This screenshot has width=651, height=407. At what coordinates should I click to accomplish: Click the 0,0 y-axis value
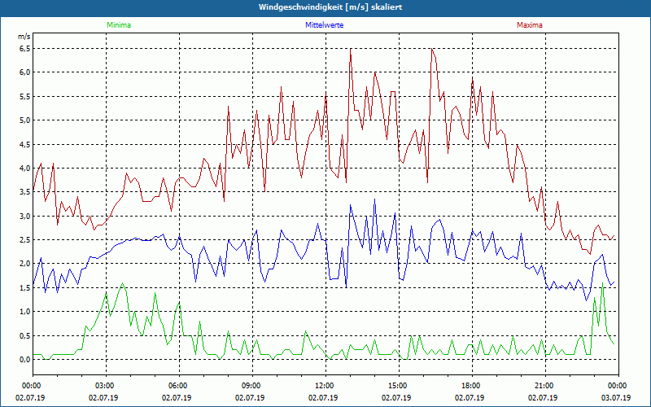[x=25, y=360]
